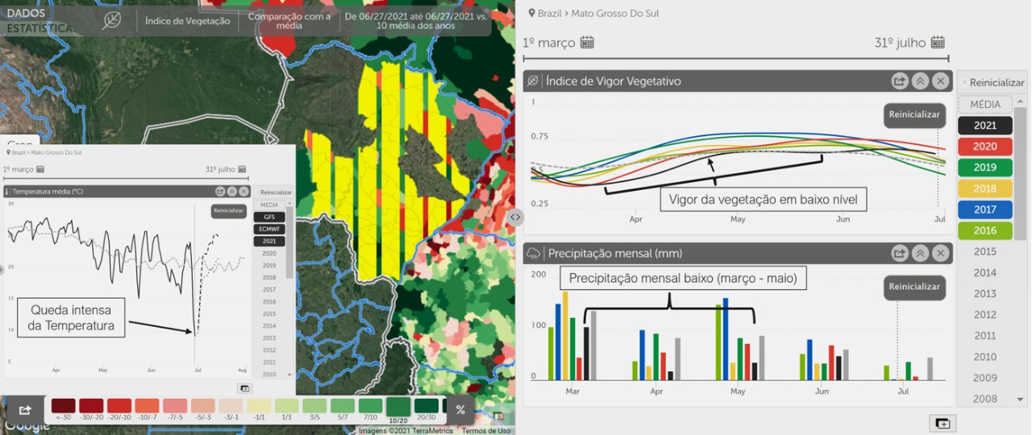The image size is (1032, 435).
Task: Open end date calendar next to 31º julho
Action: pos(937,43)
